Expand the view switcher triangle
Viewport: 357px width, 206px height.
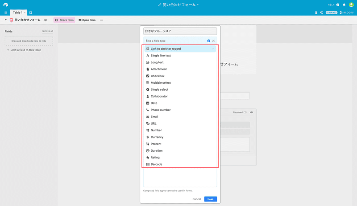(x=6, y=20)
